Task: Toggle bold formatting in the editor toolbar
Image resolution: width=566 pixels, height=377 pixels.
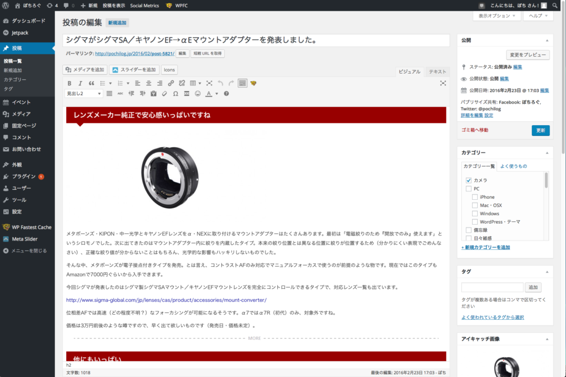Action: (70, 83)
